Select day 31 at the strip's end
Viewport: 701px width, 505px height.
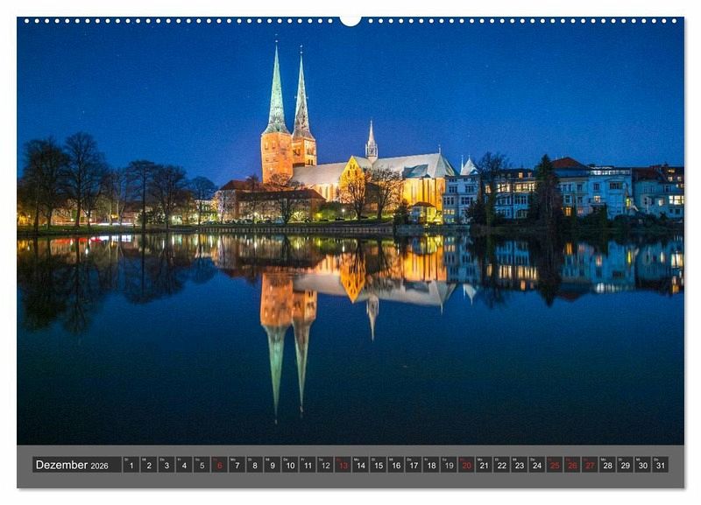(x=660, y=465)
